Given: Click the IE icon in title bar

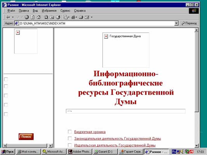Looking at the screenshot, I should point(5,5).
